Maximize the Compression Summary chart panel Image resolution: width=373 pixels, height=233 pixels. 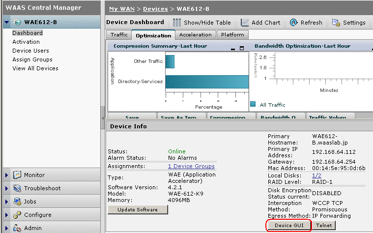(242, 48)
